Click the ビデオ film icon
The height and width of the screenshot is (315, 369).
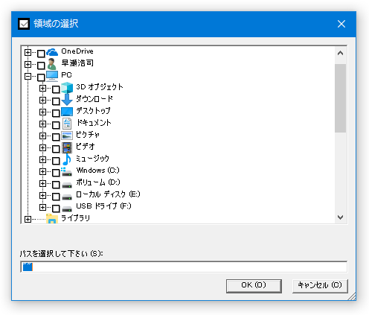67,147
